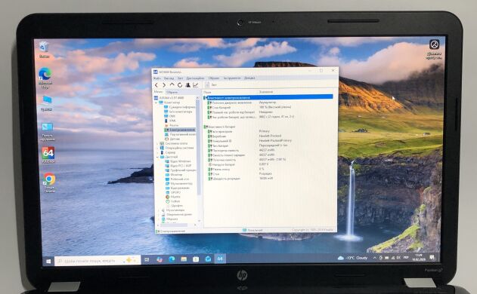Screen dimensions: 477x294
Task: Open the Google Chrome desktop shortcut
Action: pyautogui.click(x=49, y=182)
